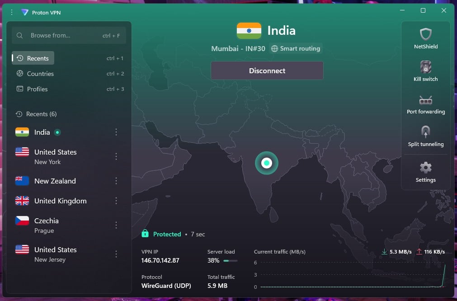Maximize the Proton VPN window
This screenshot has width=457, height=301.
pyautogui.click(x=423, y=10)
